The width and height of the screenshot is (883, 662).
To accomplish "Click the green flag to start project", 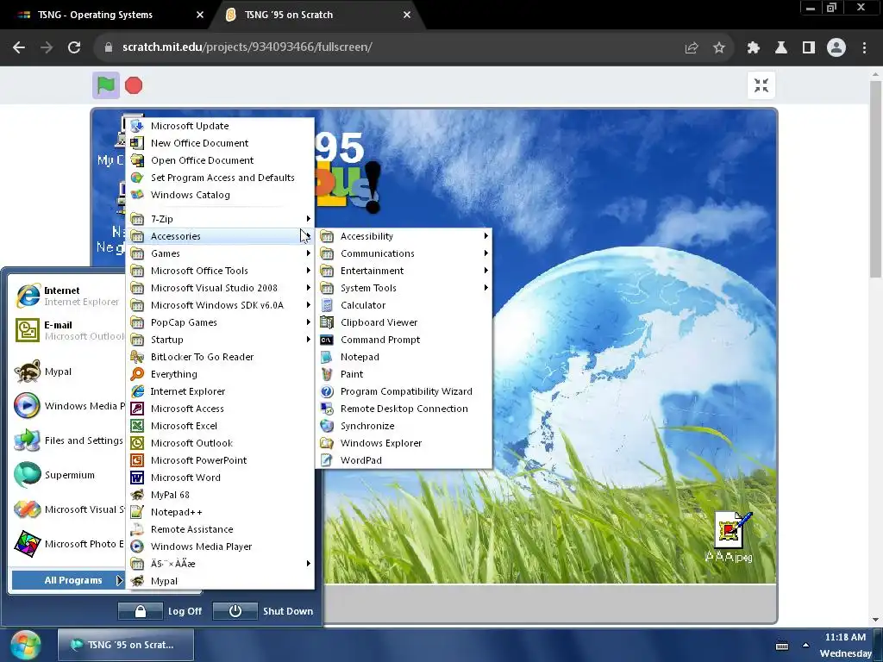I will [x=106, y=85].
